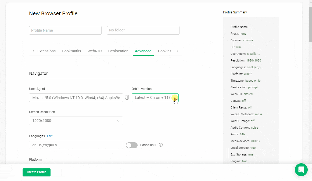The width and height of the screenshot is (312, 181).
Task: Click the 'Navigator' section heading
Action: click(x=38, y=73)
